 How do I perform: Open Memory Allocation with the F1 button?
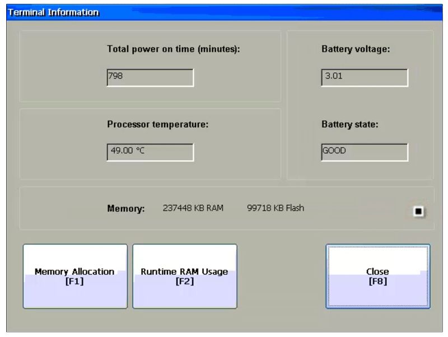75,275
